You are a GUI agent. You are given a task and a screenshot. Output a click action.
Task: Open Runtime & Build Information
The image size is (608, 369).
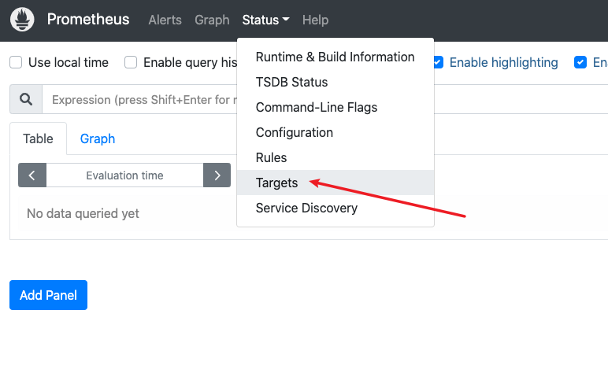click(335, 57)
